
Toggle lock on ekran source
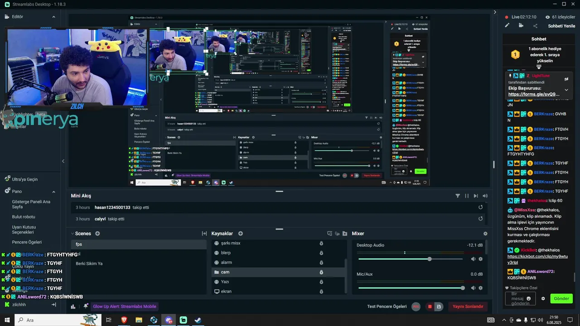click(321, 291)
